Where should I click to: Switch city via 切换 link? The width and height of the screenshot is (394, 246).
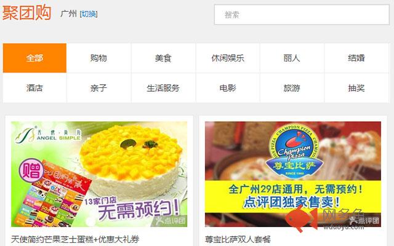[x=89, y=14]
